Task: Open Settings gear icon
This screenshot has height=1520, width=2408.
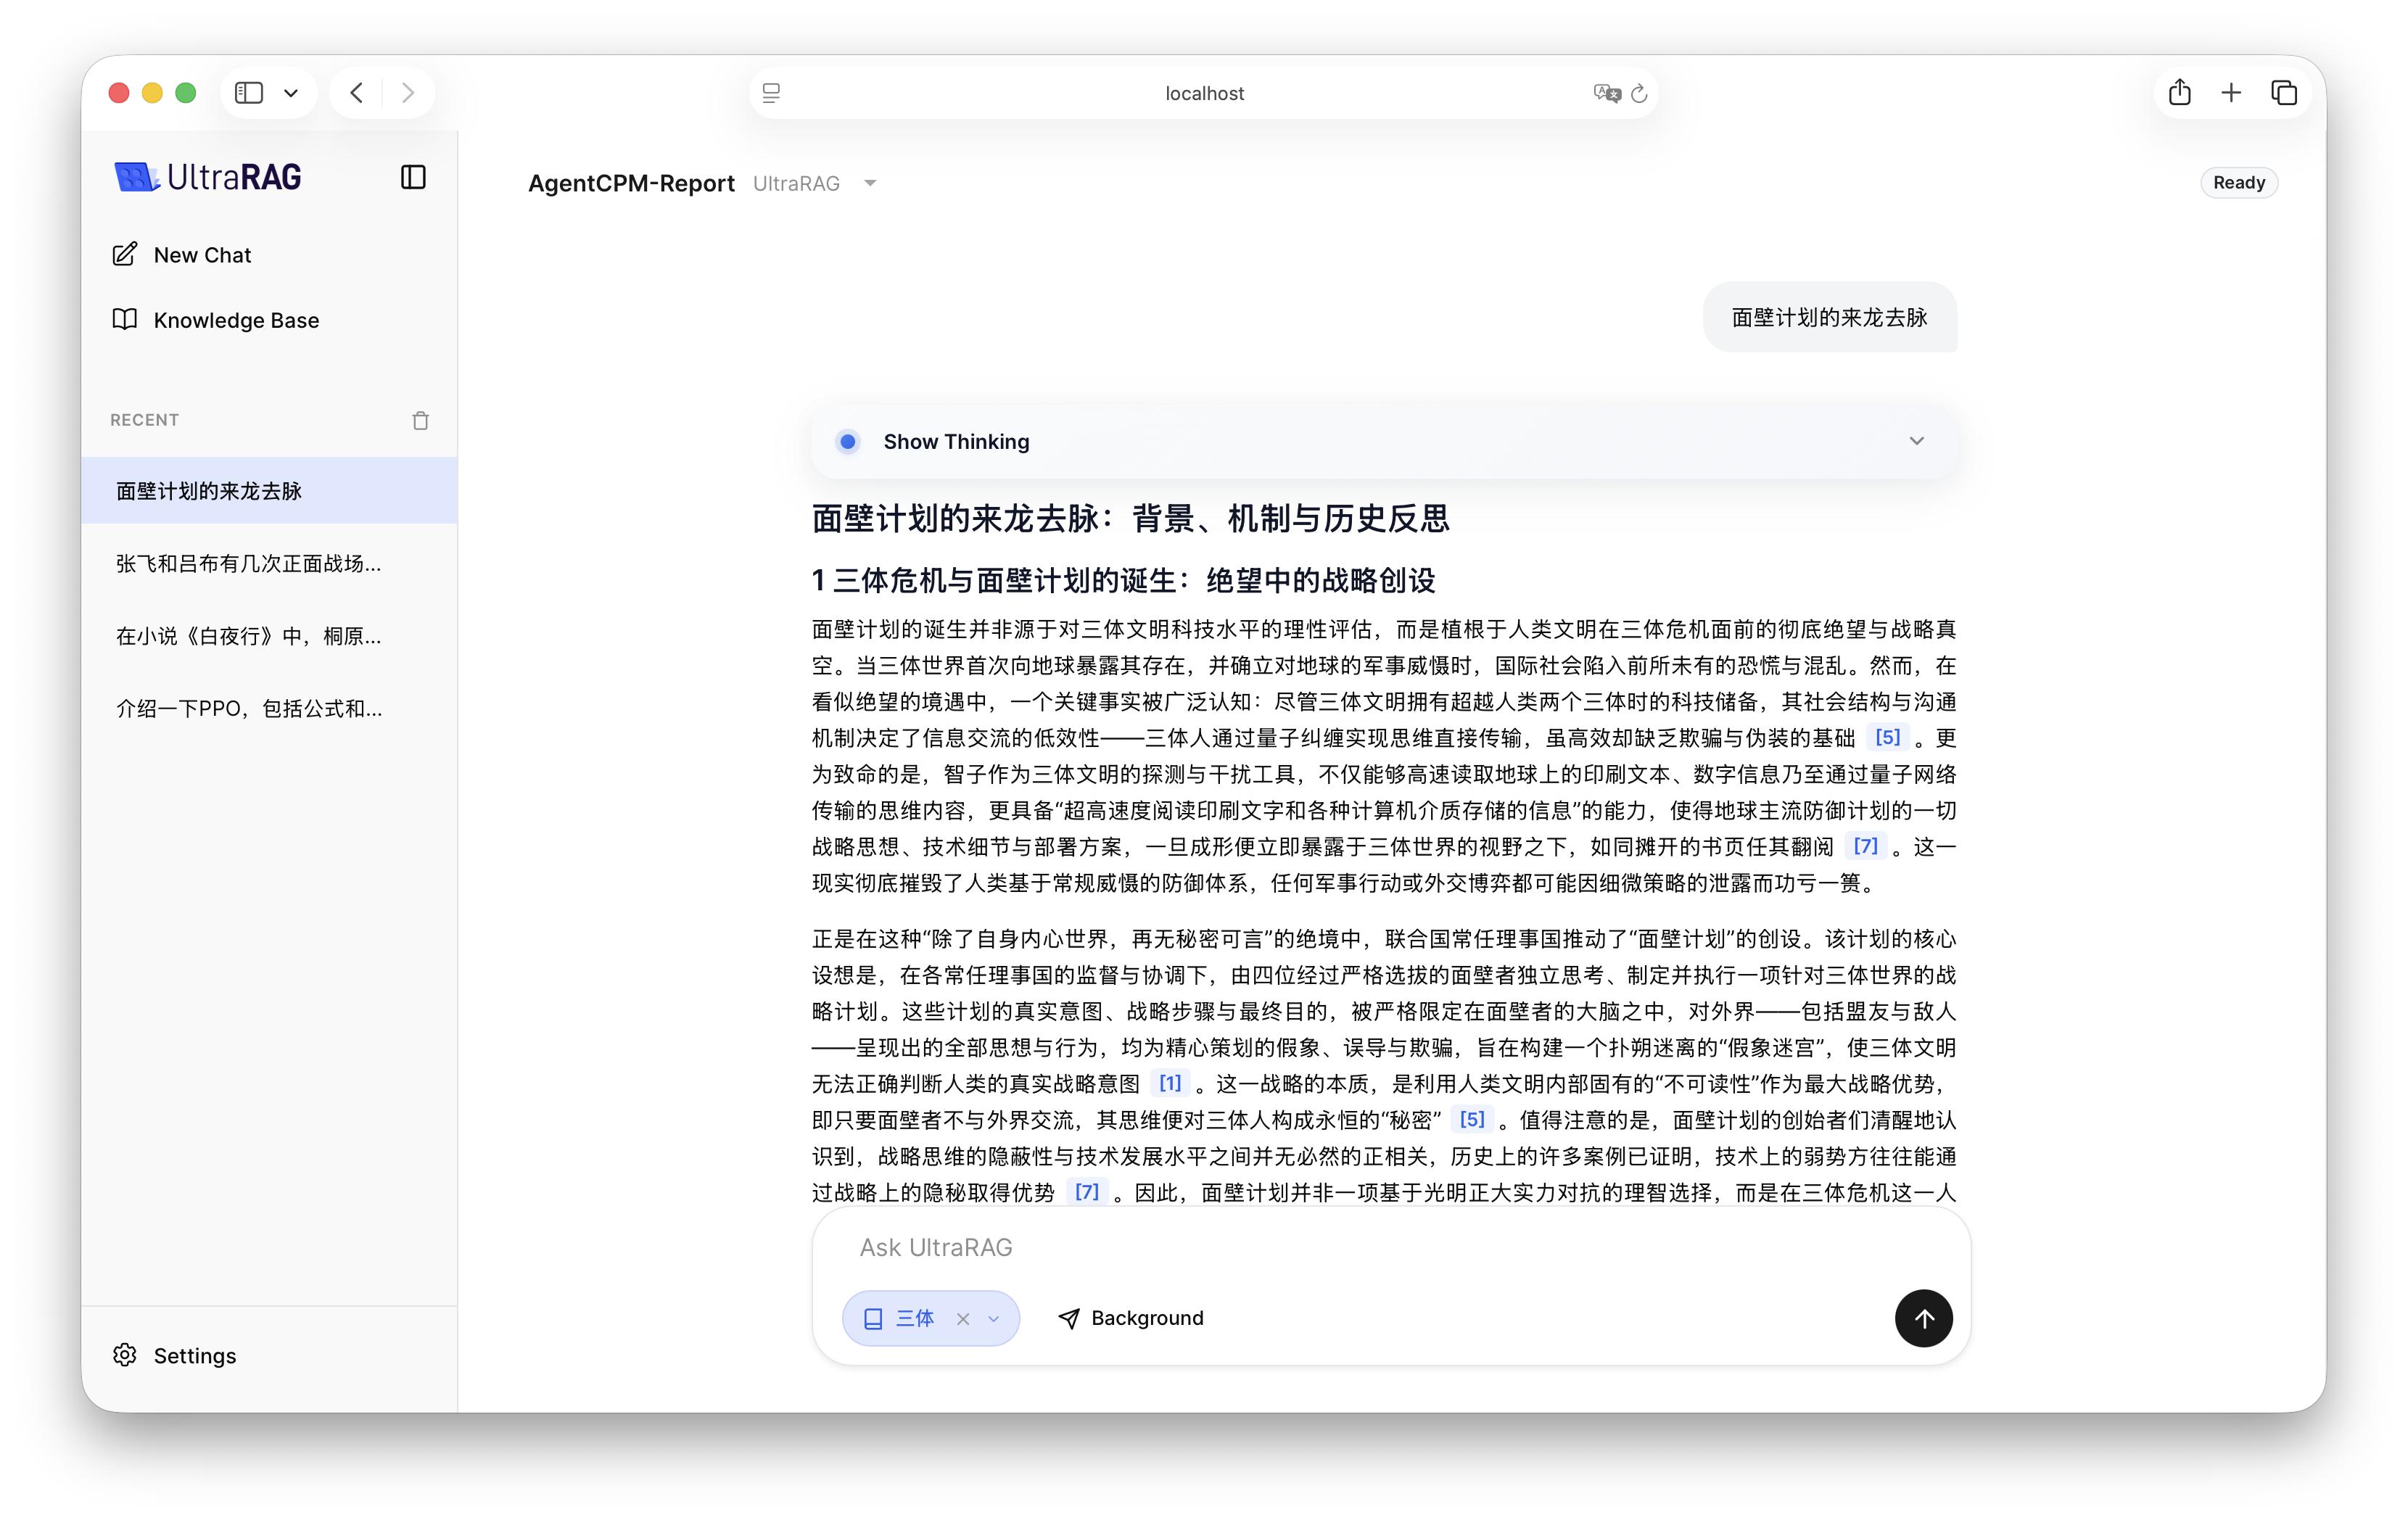Action: (125, 1355)
